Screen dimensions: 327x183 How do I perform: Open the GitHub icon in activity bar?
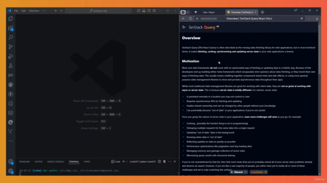[x=10, y=85]
